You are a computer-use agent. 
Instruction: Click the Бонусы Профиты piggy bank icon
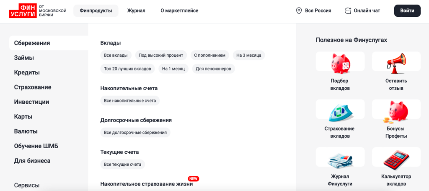[x=396, y=110]
